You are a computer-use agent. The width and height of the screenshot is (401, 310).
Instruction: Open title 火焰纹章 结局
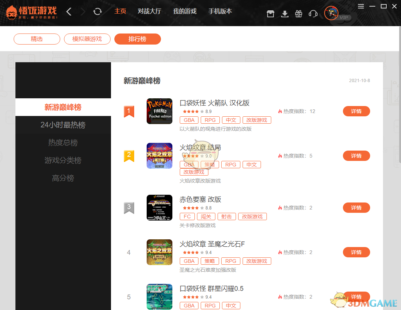pos(200,148)
